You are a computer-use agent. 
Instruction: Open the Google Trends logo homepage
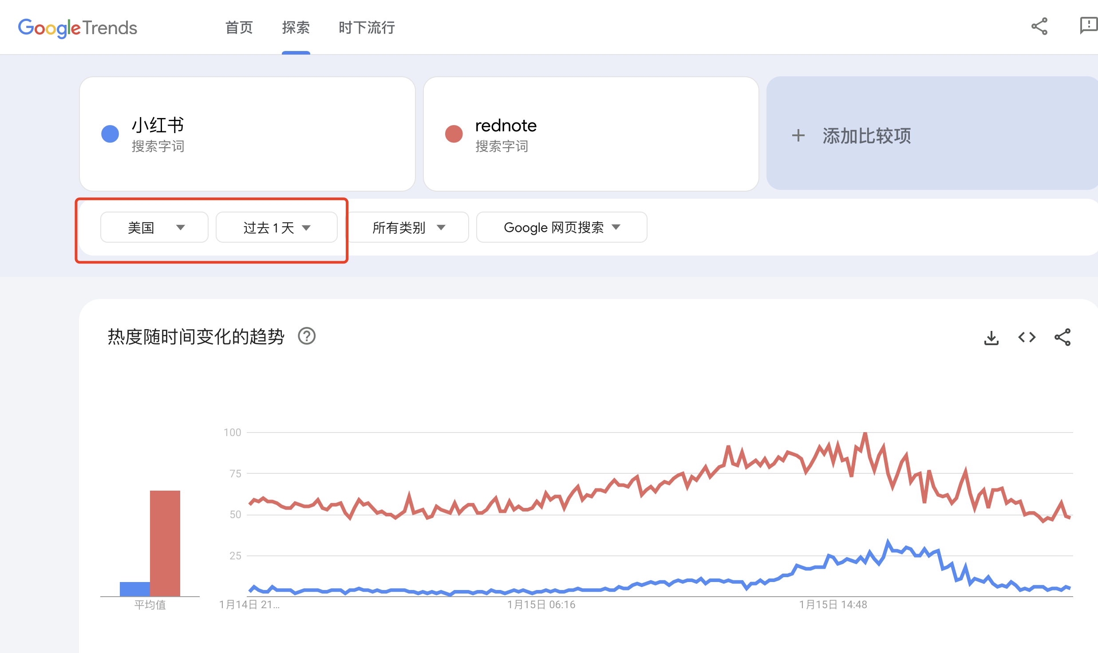(78, 28)
